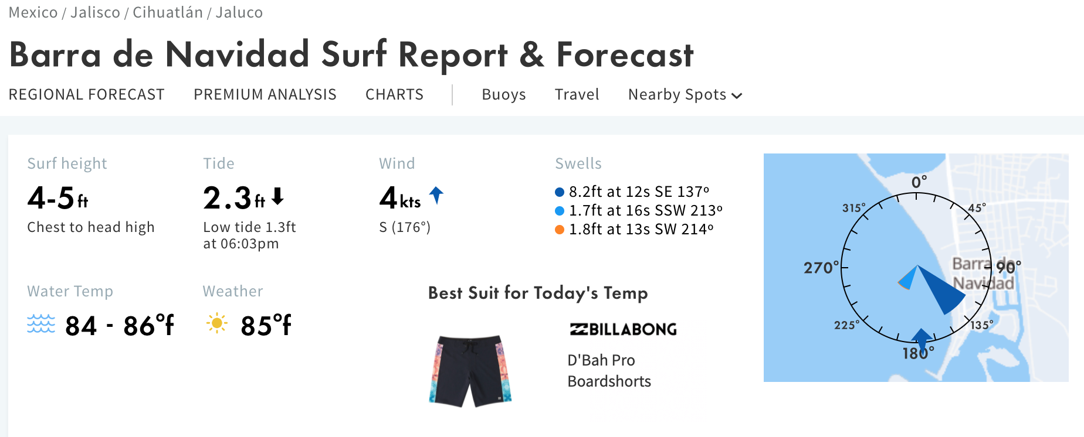This screenshot has width=1084, height=437.
Task: Open the D'Bah Pro Boardshorts product link
Action: point(609,371)
